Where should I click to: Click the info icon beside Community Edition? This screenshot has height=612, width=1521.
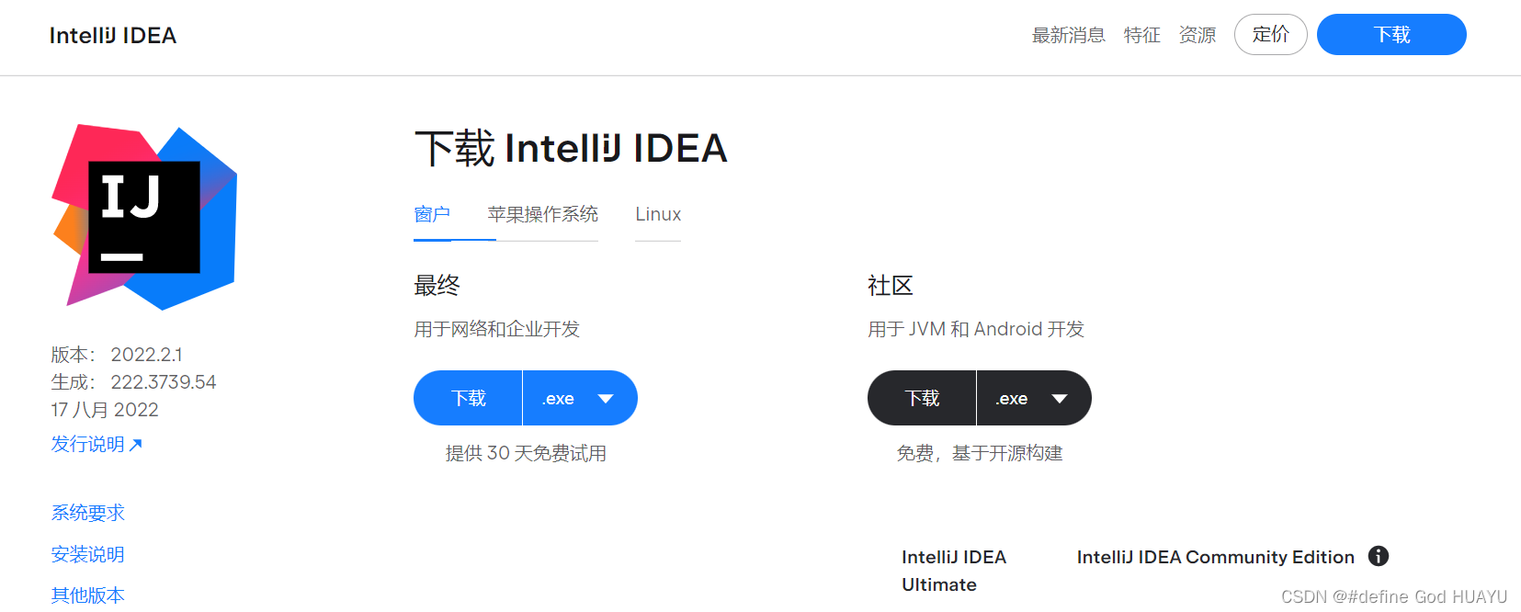point(1378,556)
